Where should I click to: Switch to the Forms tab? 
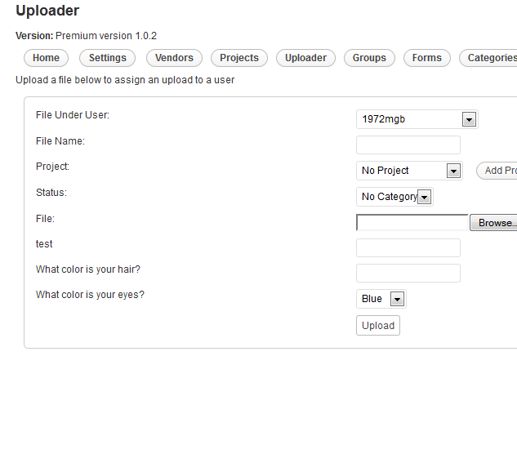click(x=426, y=58)
